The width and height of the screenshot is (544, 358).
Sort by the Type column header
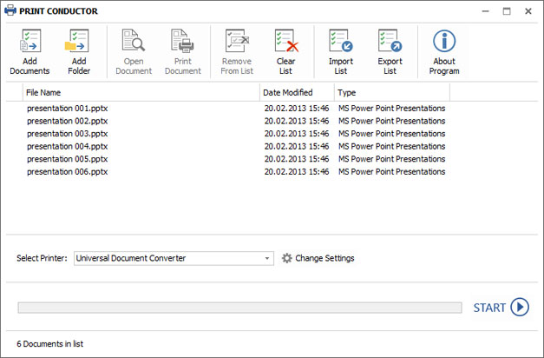point(392,92)
